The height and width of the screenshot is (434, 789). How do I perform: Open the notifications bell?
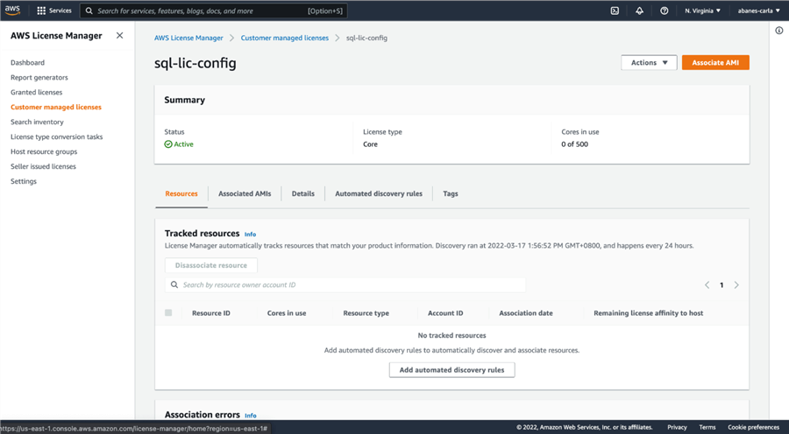(x=639, y=10)
